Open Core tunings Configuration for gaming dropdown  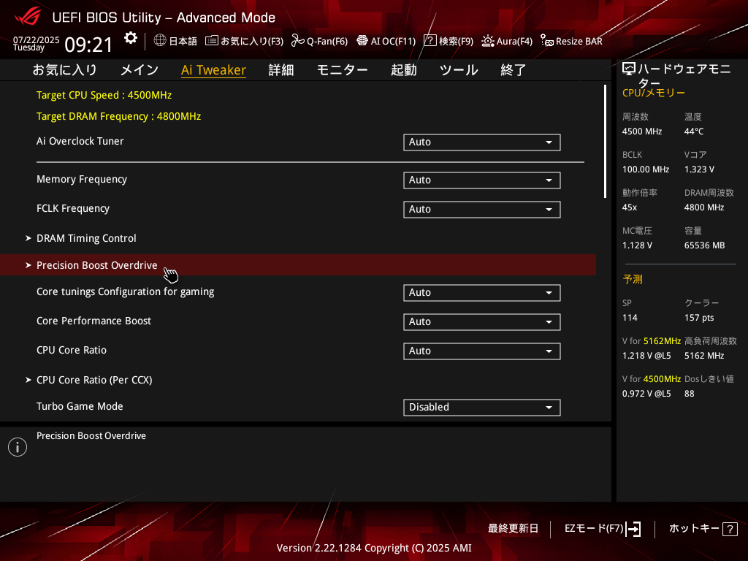[482, 293]
